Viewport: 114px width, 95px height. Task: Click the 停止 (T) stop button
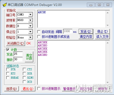pos(102,31)
